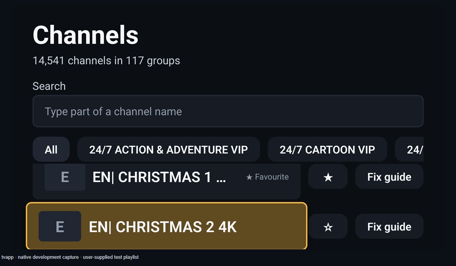Select the All group filter chip
This screenshot has height=266, width=456.
[x=51, y=149]
